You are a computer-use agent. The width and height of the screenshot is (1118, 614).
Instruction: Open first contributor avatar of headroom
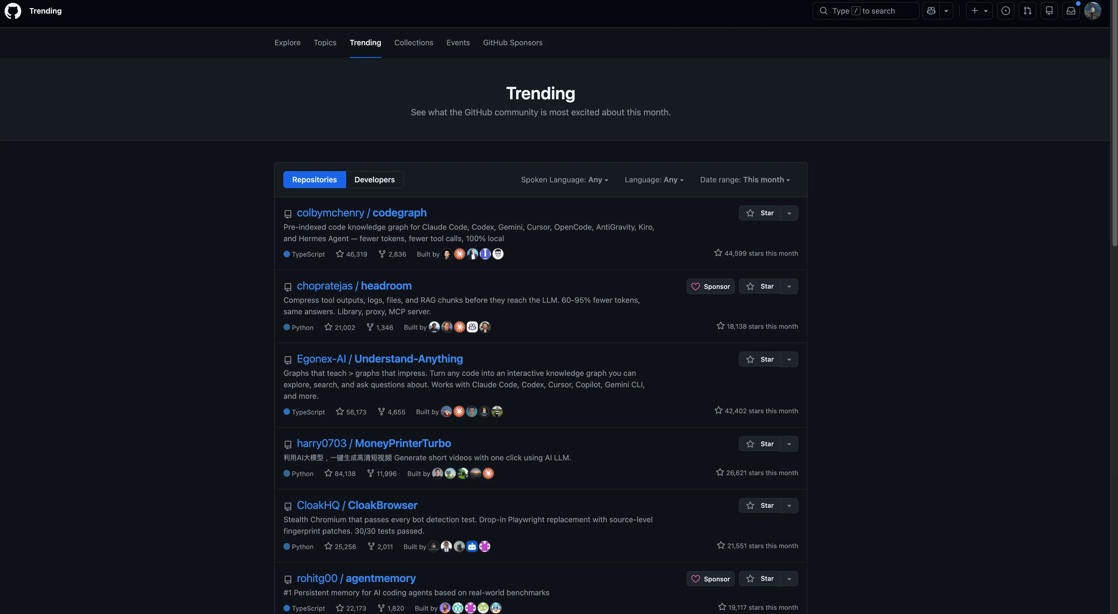(x=434, y=327)
